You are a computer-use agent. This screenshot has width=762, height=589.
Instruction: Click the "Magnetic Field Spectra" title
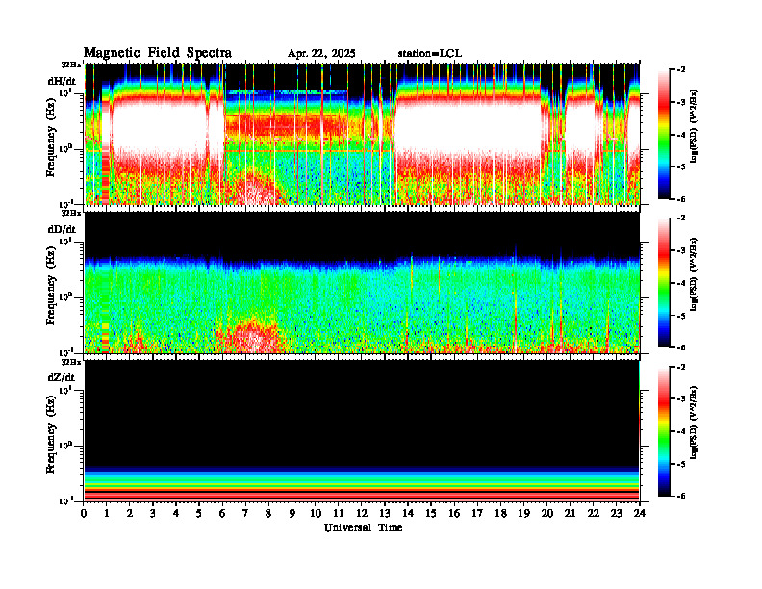[158, 53]
